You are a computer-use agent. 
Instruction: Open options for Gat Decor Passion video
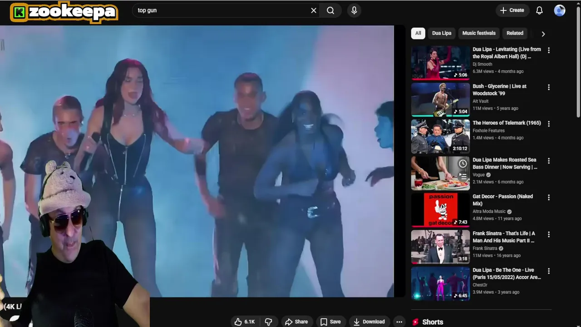pyautogui.click(x=549, y=198)
